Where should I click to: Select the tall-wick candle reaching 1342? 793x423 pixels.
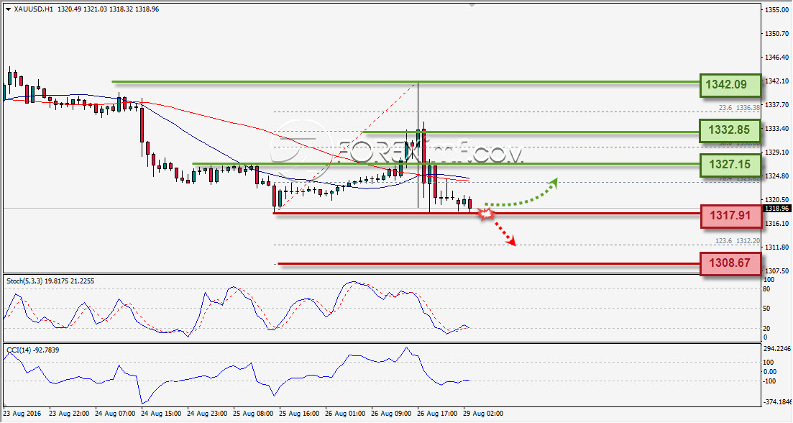click(418, 145)
